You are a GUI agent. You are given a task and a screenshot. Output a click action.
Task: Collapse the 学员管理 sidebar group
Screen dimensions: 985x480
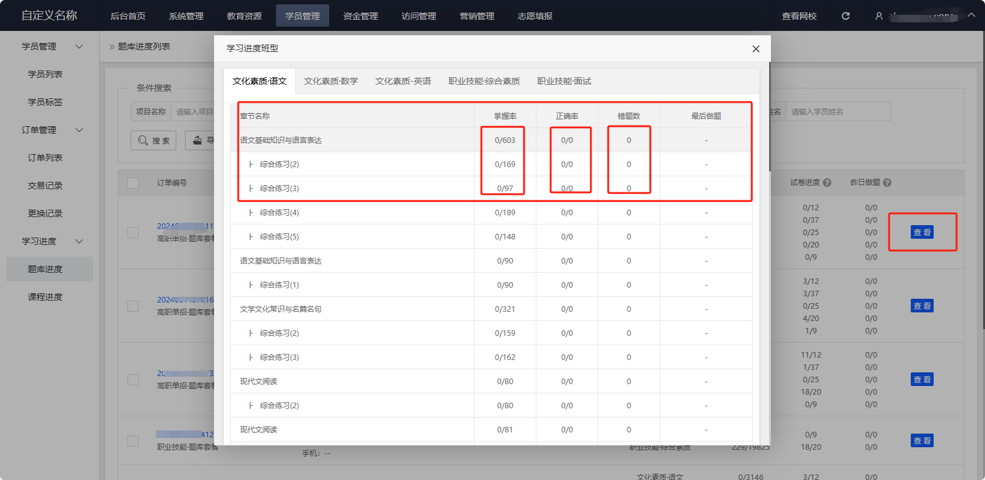click(79, 46)
